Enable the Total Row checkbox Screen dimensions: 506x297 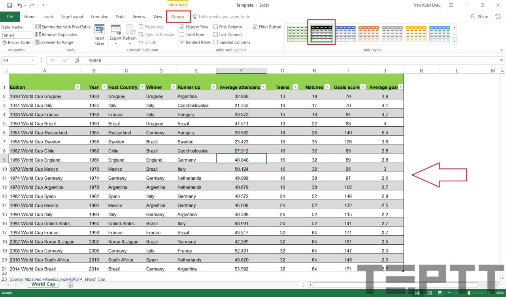click(182, 34)
